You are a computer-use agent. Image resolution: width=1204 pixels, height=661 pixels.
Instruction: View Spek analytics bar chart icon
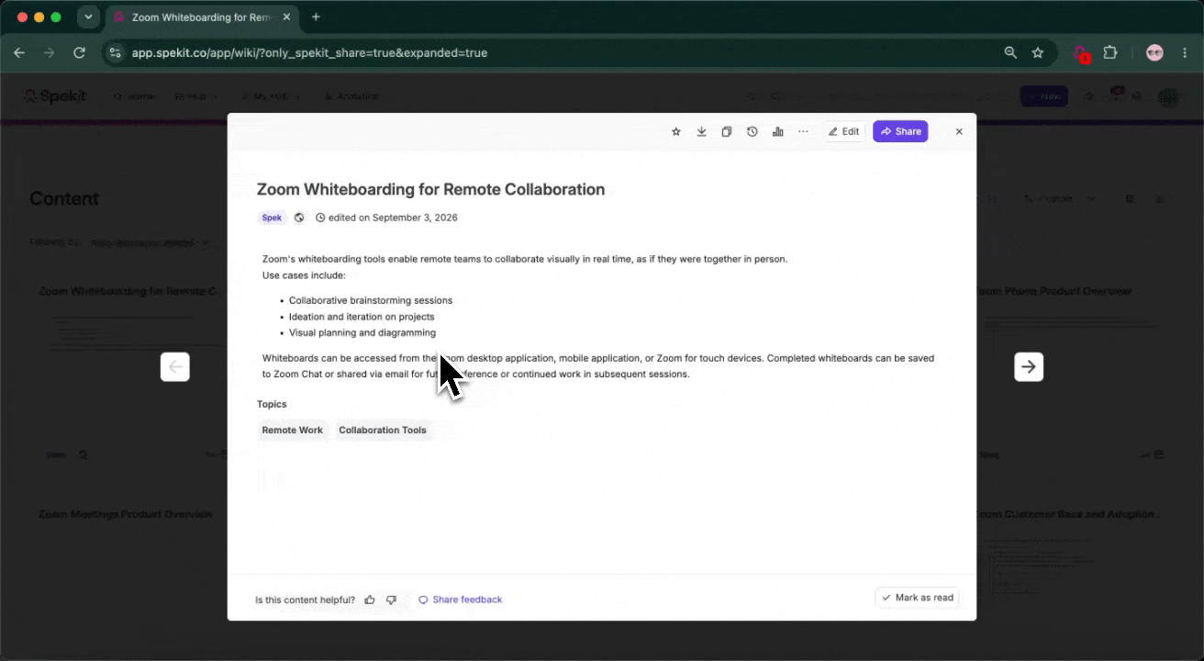pos(778,131)
